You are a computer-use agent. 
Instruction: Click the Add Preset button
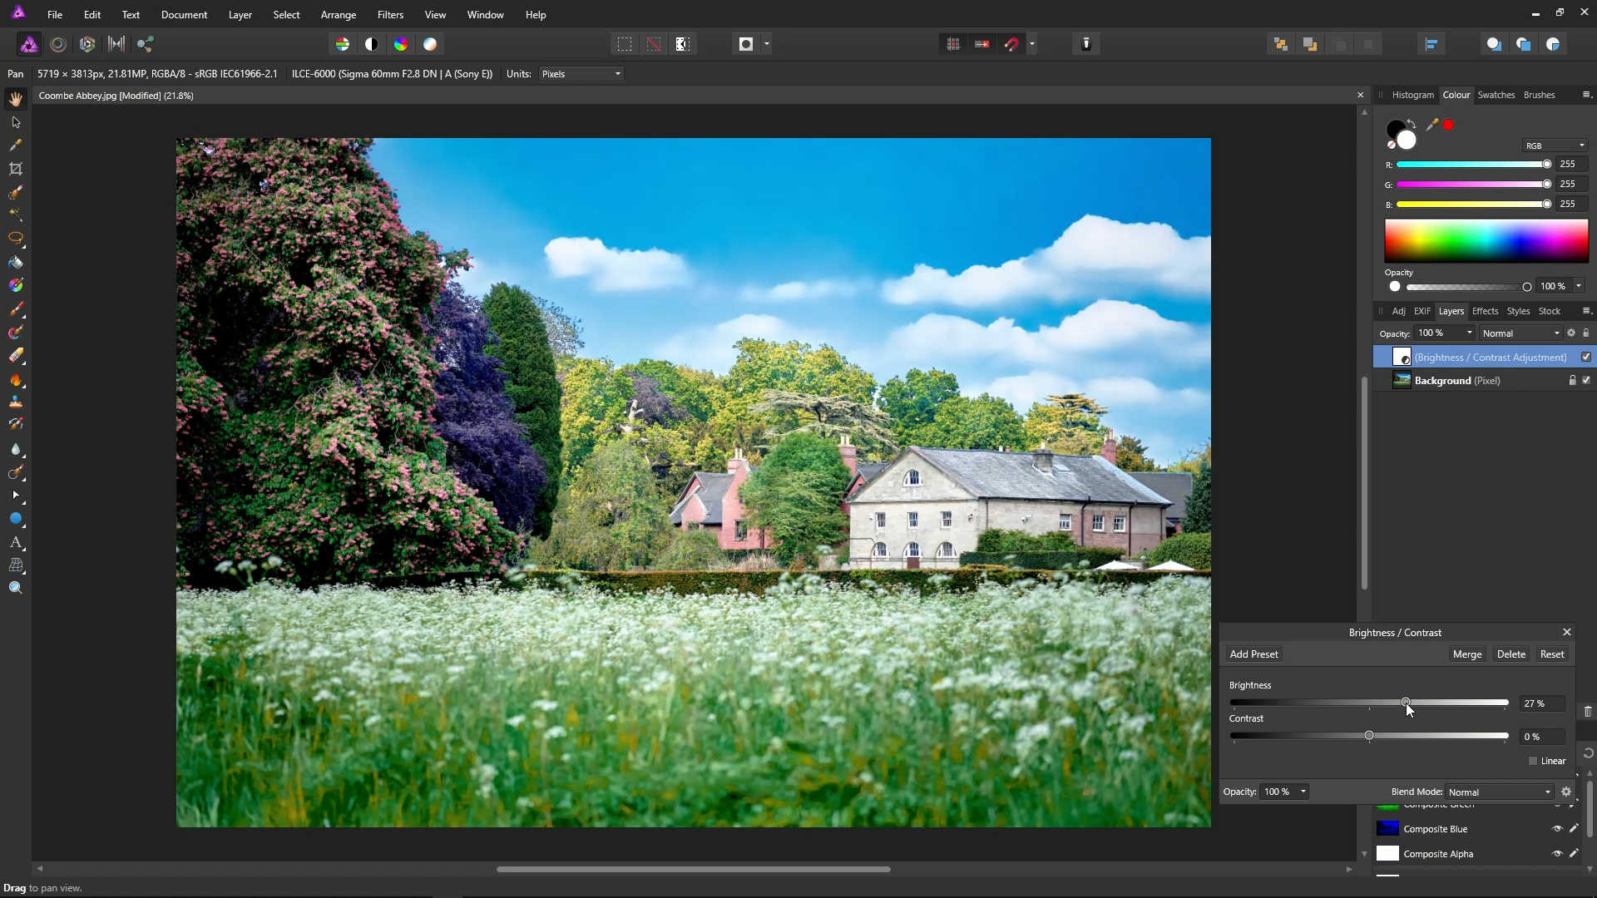click(x=1253, y=654)
